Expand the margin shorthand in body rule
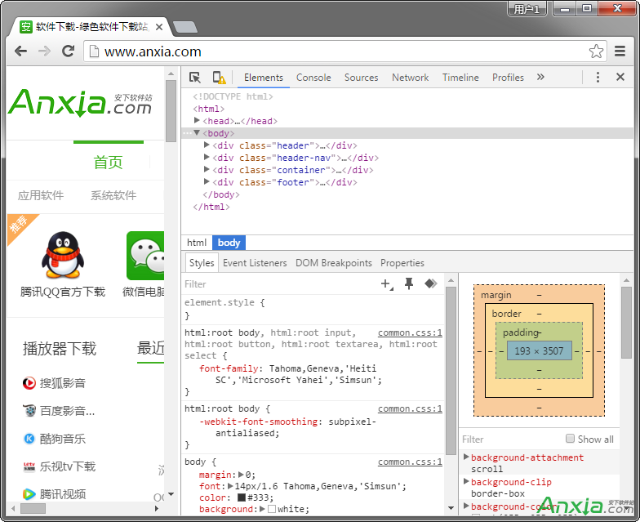 coord(241,475)
